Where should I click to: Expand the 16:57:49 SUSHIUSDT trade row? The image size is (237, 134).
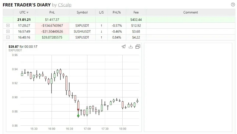(x=8, y=31)
